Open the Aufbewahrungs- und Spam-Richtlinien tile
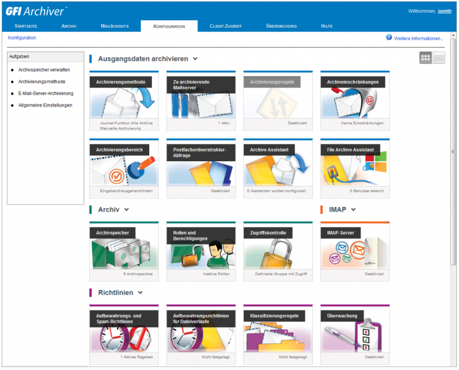 124,335
